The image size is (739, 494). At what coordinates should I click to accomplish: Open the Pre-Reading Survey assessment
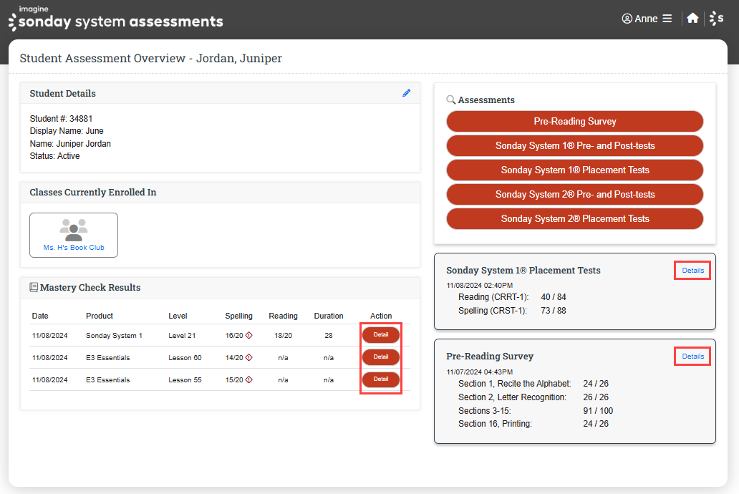click(574, 121)
